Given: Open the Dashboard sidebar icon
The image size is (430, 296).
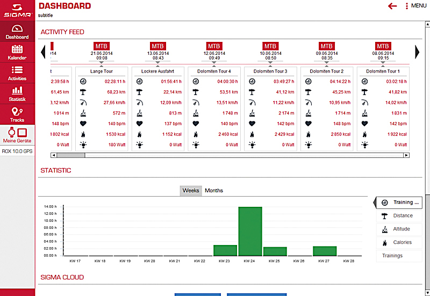Looking at the screenshot, I should coord(17,32).
